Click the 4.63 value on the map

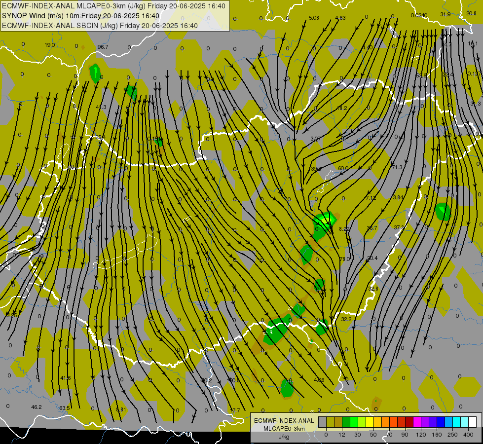coord(340,18)
